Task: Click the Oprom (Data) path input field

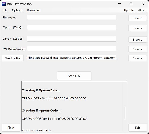Action: pos(71,28)
